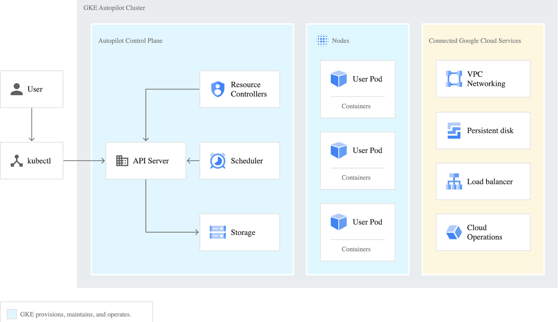Click the User person icon

click(17, 89)
